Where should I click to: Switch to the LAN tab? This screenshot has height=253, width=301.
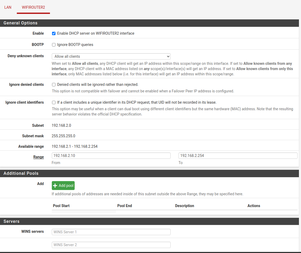tap(8, 7)
